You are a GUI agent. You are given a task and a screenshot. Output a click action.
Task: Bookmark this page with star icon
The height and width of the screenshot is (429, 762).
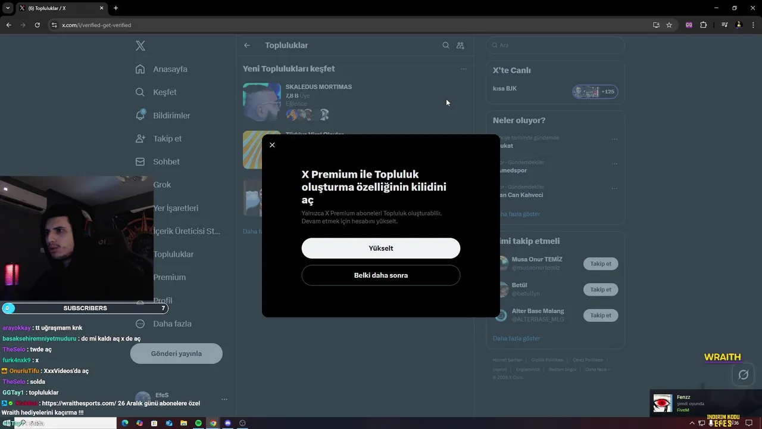pos(669,25)
